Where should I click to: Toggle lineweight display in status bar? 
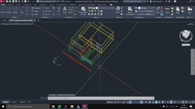(x=147, y=102)
